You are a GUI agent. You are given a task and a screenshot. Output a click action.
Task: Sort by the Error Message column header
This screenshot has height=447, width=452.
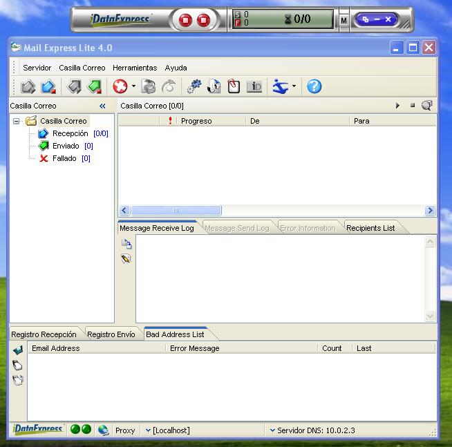242,348
